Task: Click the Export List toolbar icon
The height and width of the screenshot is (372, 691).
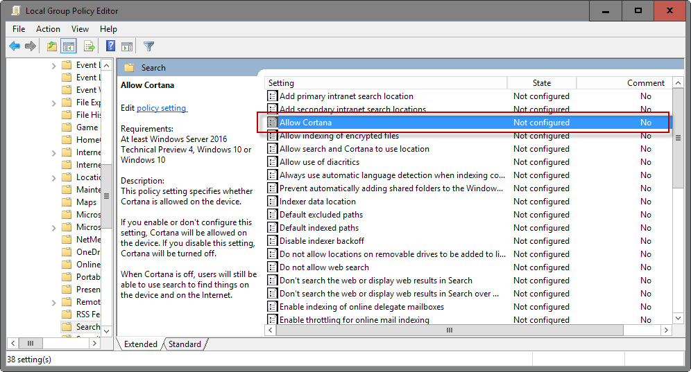Action: (89, 46)
